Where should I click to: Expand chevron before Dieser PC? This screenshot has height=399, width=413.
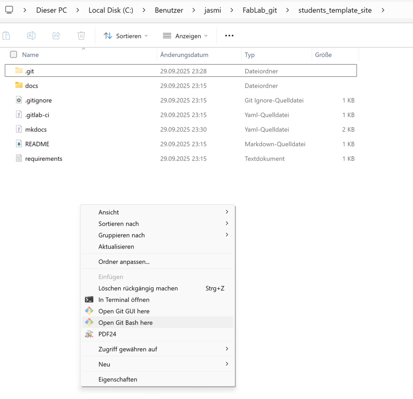(25, 10)
